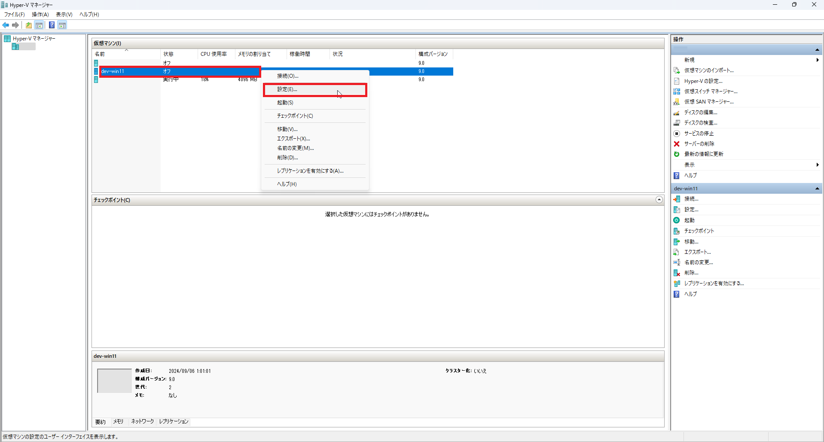Click the レプリケーションを有効にする icon in actions pane

(x=677, y=283)
